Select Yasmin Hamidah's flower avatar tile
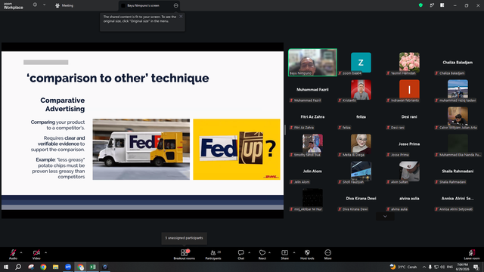This screenshot has width=484, height=272. tap(409, 62)
